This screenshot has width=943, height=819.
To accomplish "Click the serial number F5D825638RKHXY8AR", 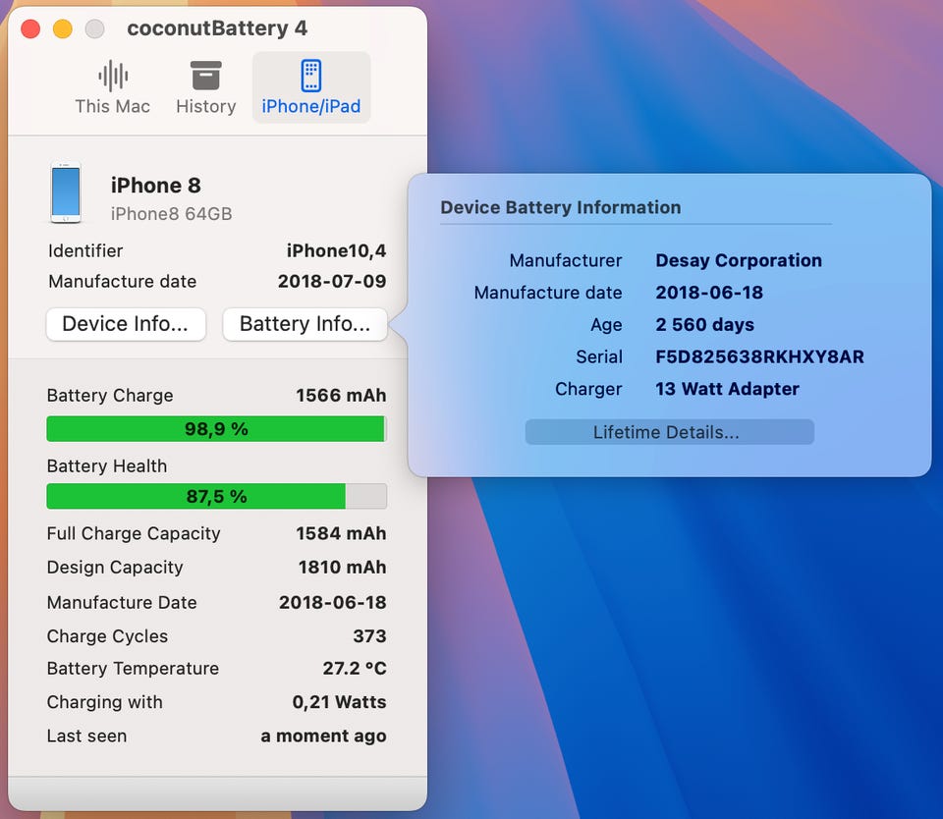I will tap(759, 356).
